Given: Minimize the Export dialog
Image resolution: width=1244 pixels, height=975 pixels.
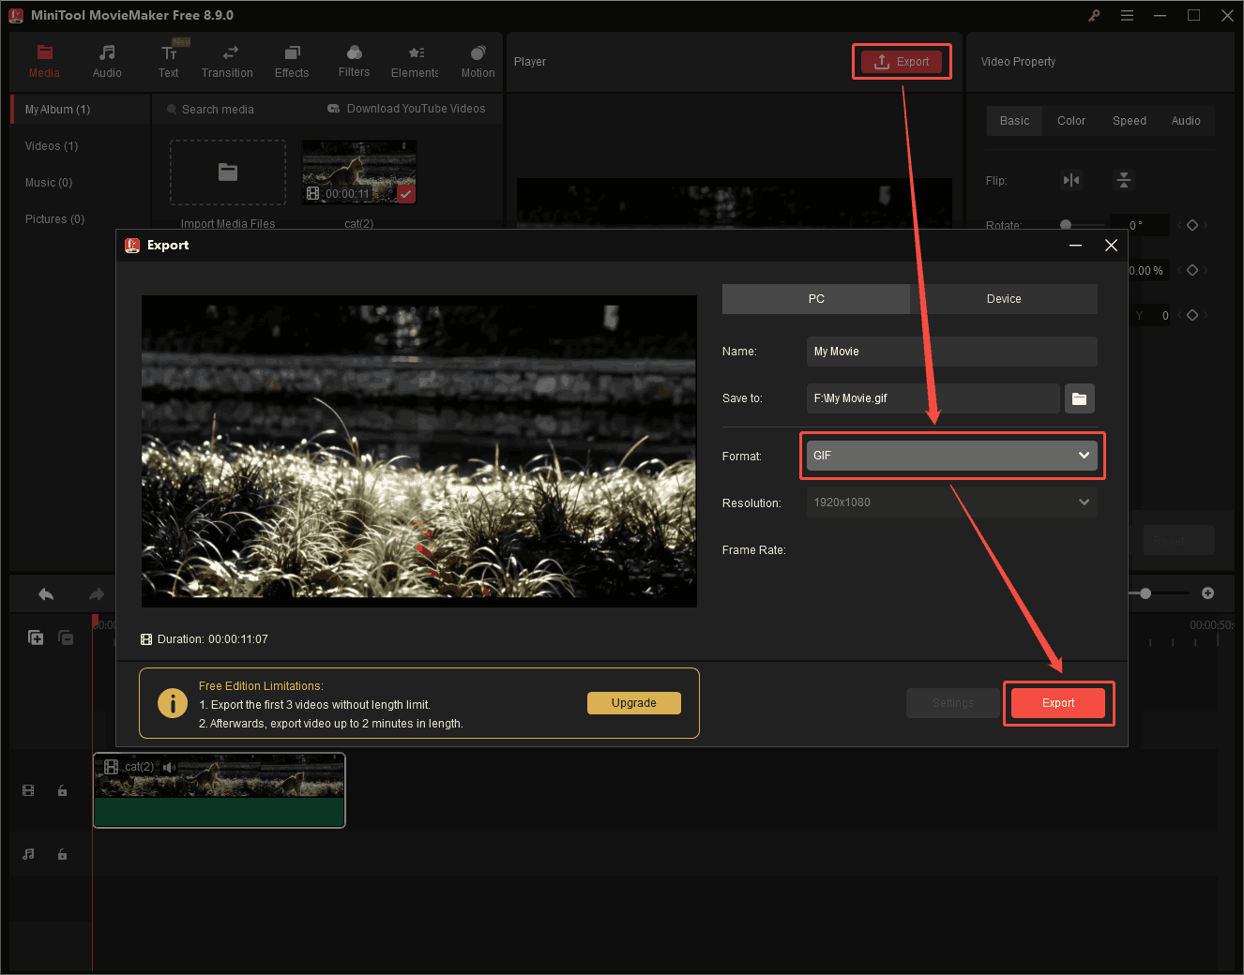Looking at the screenshot, I should coord(1076,245).
